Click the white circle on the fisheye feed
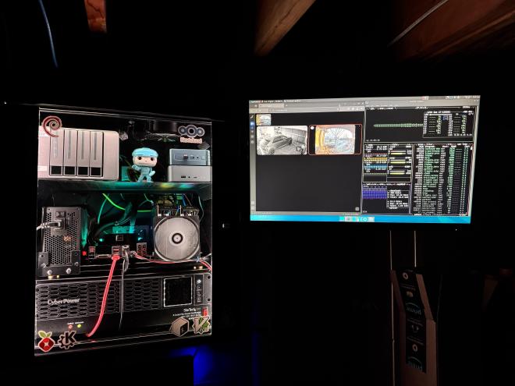This screenshot has width=515, height=386. click(312, 127)
